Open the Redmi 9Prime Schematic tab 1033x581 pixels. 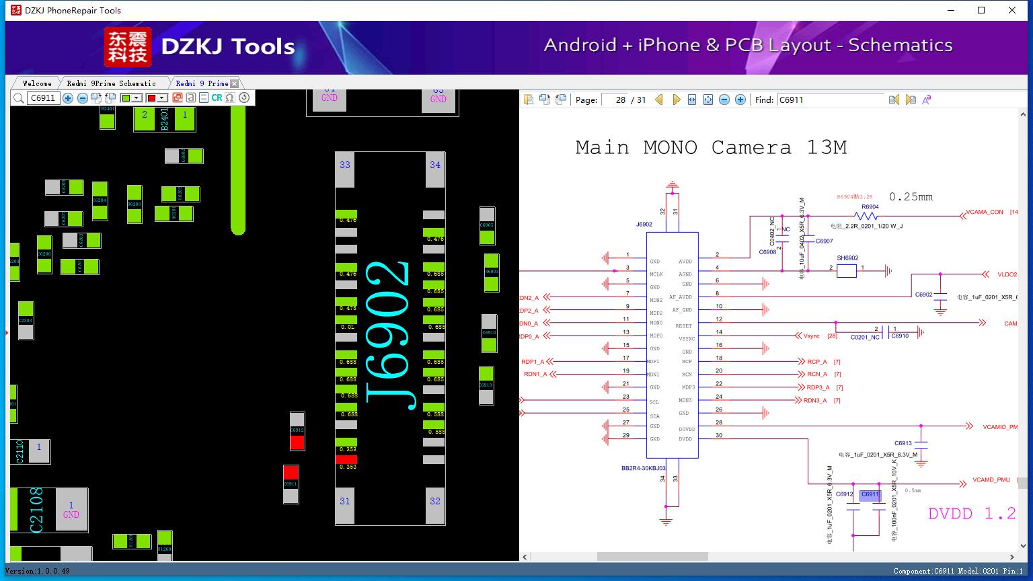point(111,83)
